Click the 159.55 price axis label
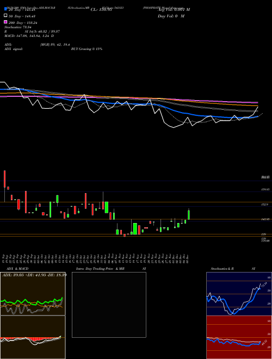272x359 pixels. [265, 189]
